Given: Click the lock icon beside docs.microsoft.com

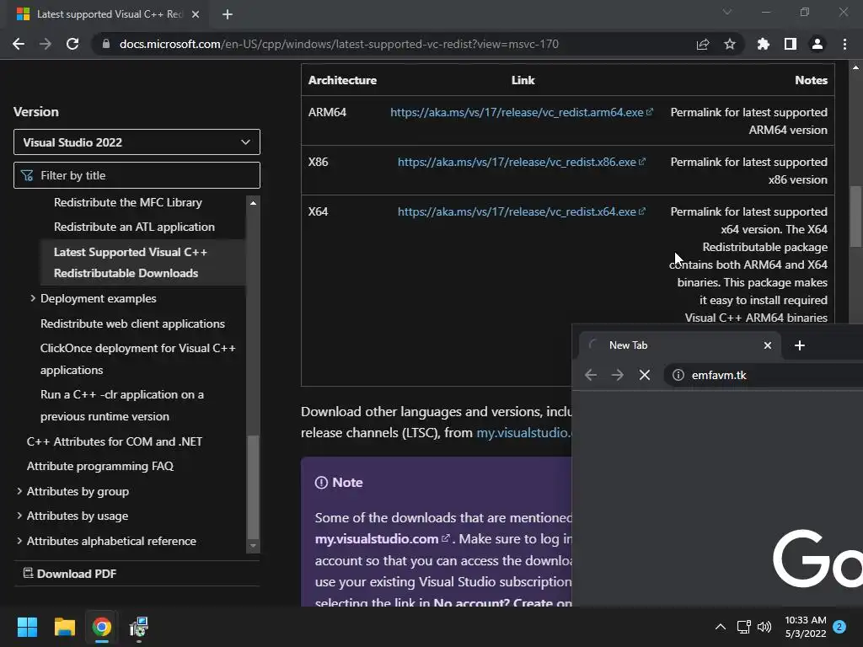Looking at the screenshot, I should pyautogui.click(x=106, y=44).
